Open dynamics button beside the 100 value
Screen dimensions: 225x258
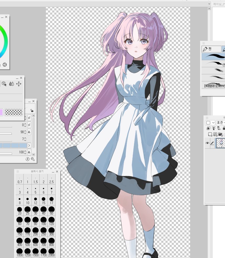(x=29, y=152)
